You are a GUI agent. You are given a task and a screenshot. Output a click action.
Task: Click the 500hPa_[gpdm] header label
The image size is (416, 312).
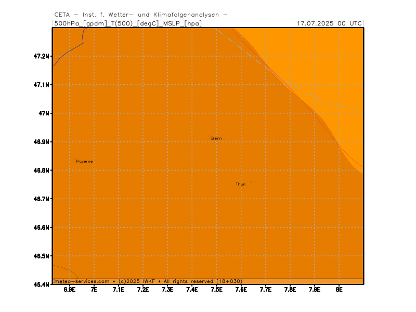click(81, 23)
